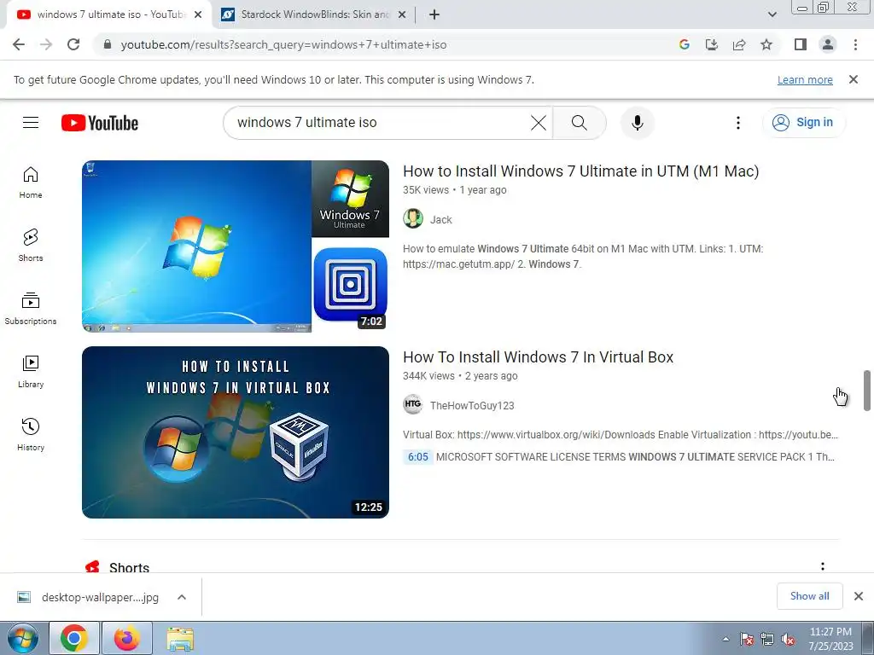Open the network tray icon
This screenshot has width=874, height=655.
767,640
